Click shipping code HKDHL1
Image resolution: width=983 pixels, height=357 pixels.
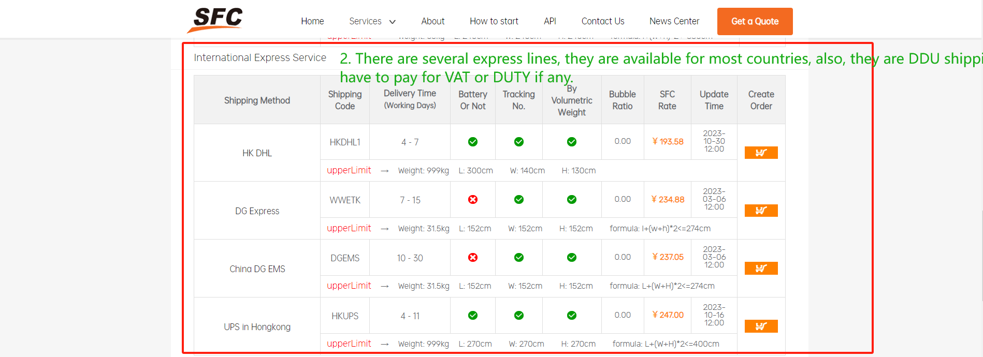pyautogui.click(x=345, y=142)
